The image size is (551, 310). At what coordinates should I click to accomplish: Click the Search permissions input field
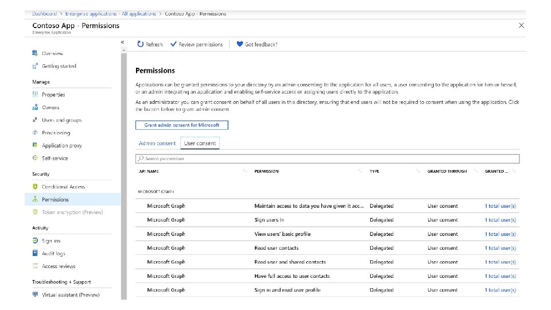(x=327, y=158)
